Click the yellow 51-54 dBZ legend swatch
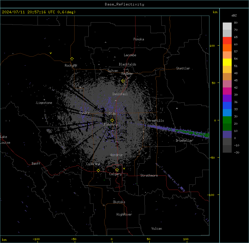The image size is (249, 243). [227, 62]
